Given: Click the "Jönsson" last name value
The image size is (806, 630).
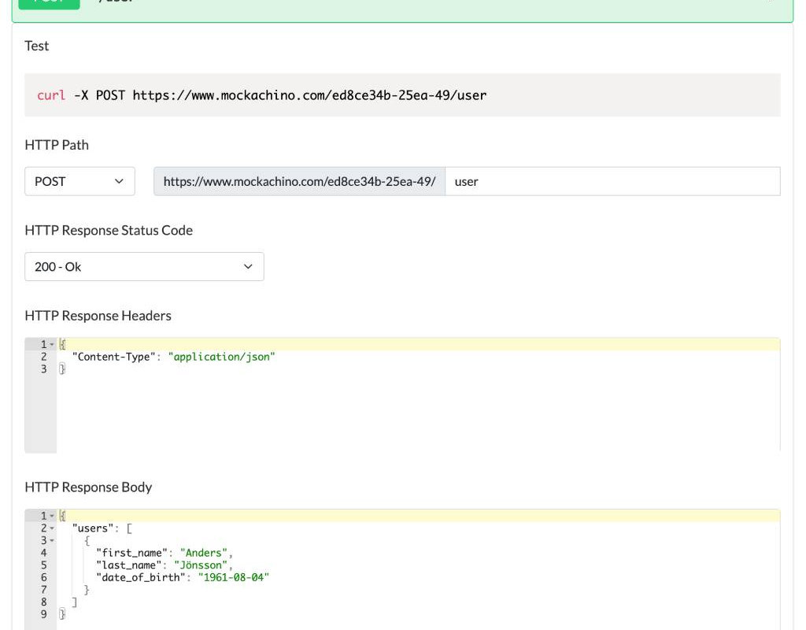Looking at the screenshot, I should 203,565.
